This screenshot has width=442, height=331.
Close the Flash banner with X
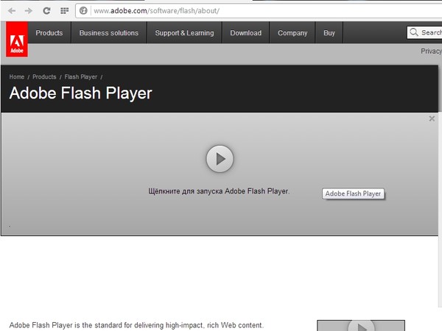tap(432, 118)
